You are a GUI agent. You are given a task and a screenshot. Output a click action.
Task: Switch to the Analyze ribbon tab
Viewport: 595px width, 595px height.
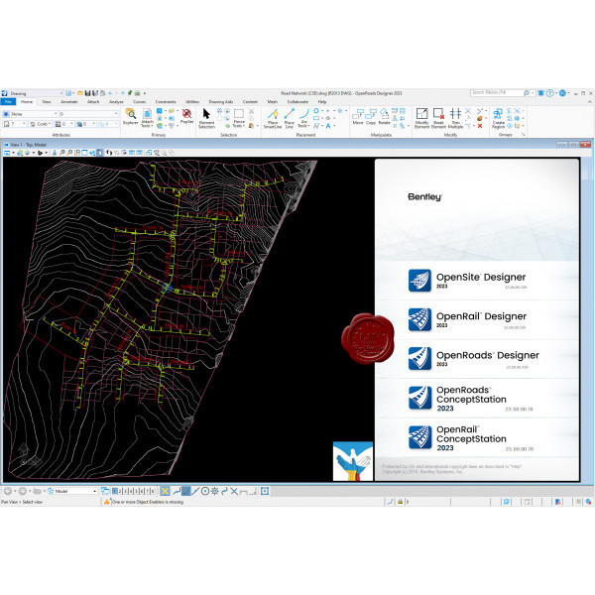tap(116, 101)
